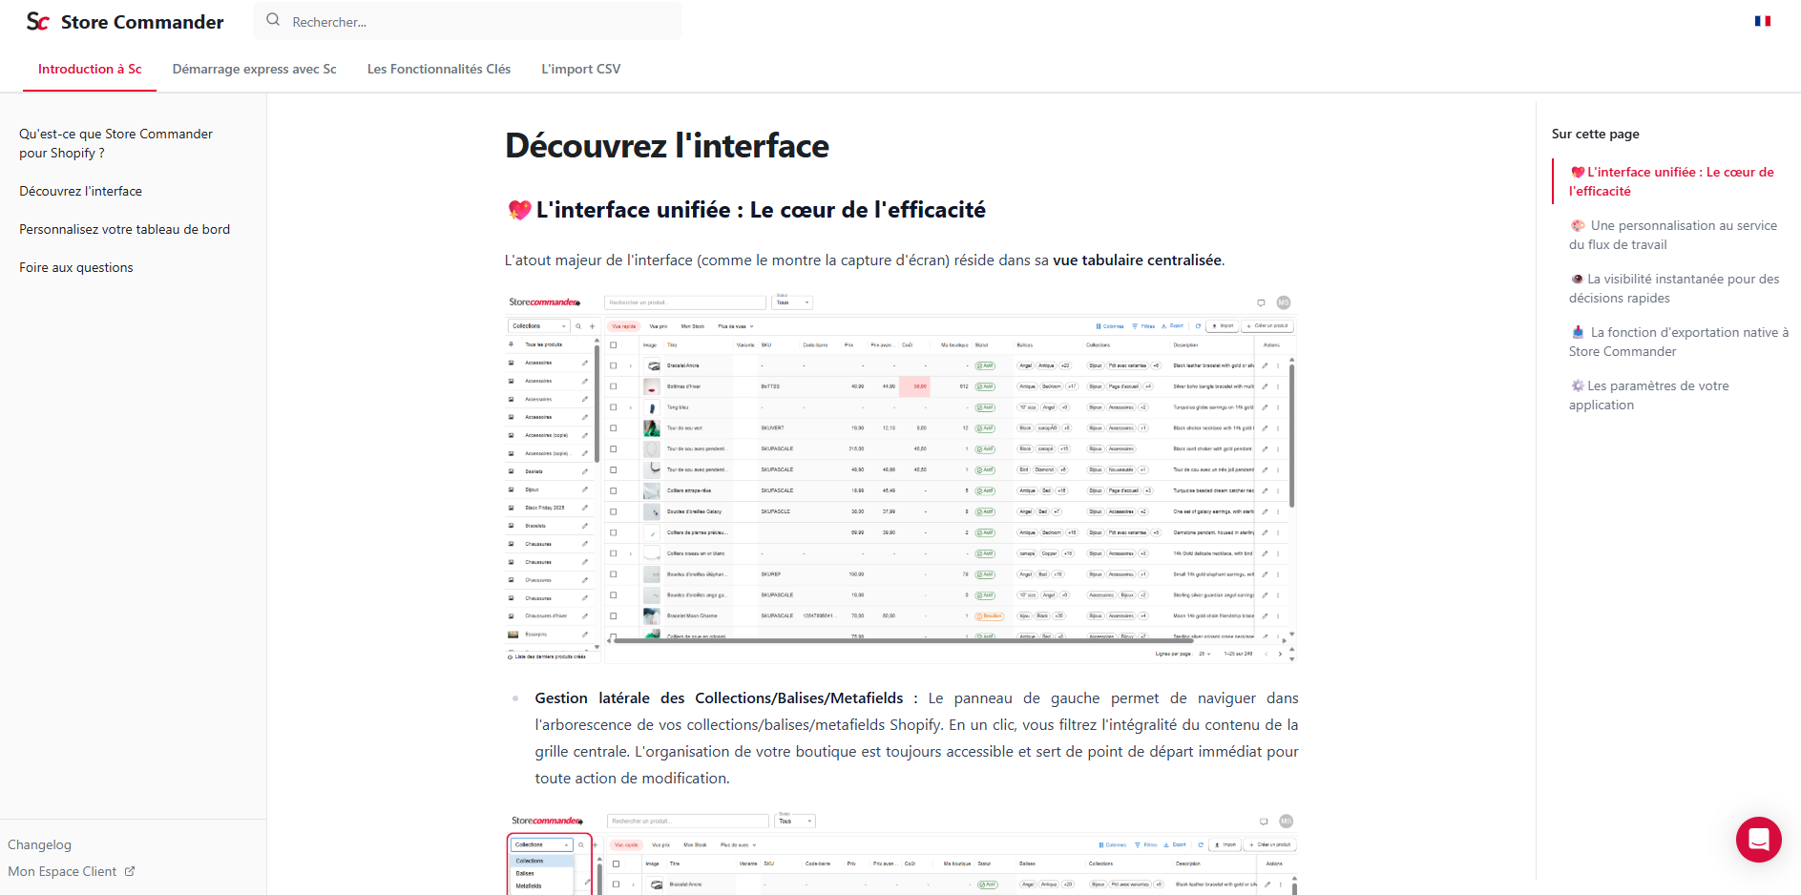The width and height of the screenshot is (1801, 895).
Task: Click the palette icon beside Une personnalisation
Action: (x=1578, y=225)
